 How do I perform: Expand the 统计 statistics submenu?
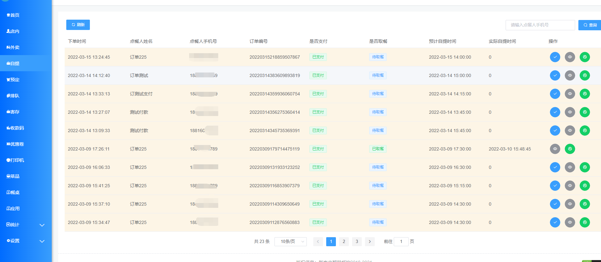point(26,225)
